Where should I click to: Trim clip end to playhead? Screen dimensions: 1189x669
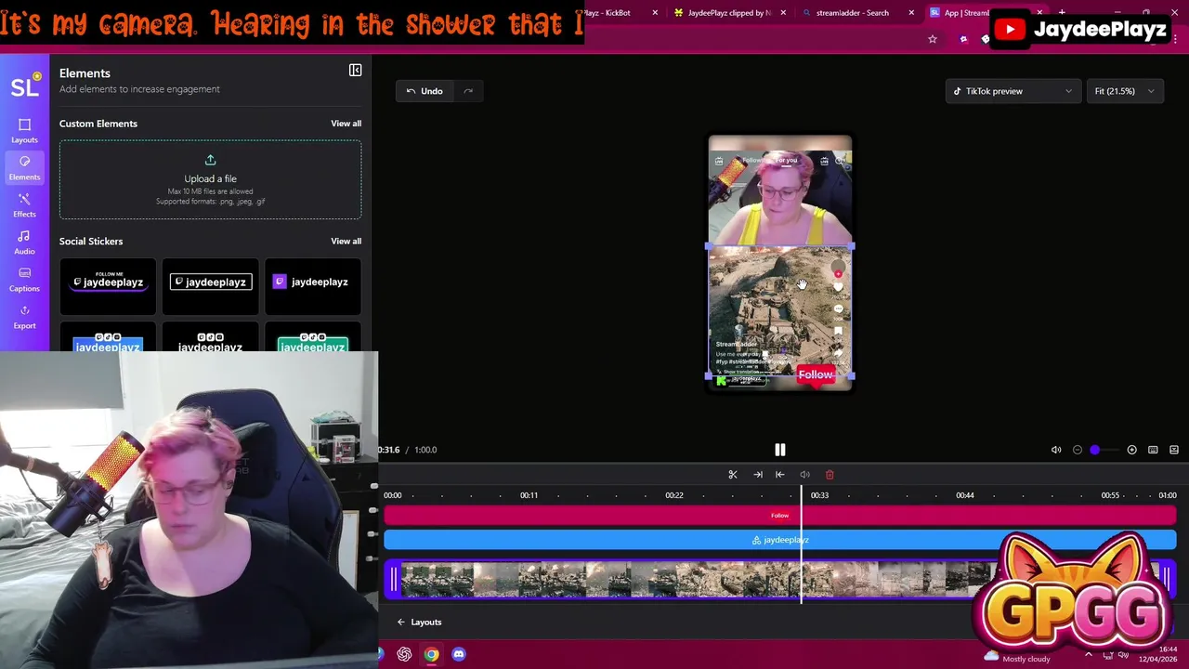click(x=758, y=475)
